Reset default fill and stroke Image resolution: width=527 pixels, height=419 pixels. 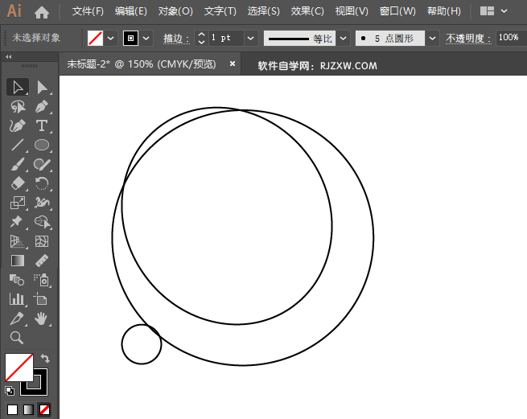tap(10, 390)
